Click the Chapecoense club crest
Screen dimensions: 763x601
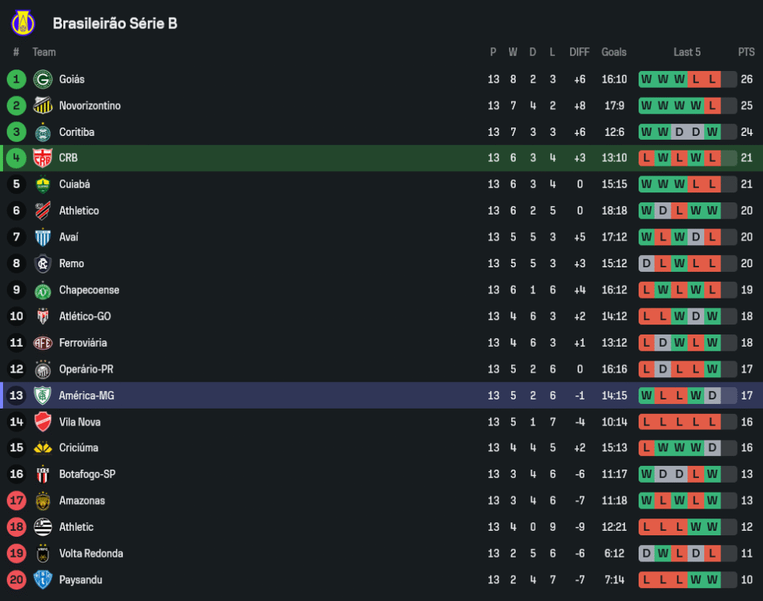pos(43,290)
